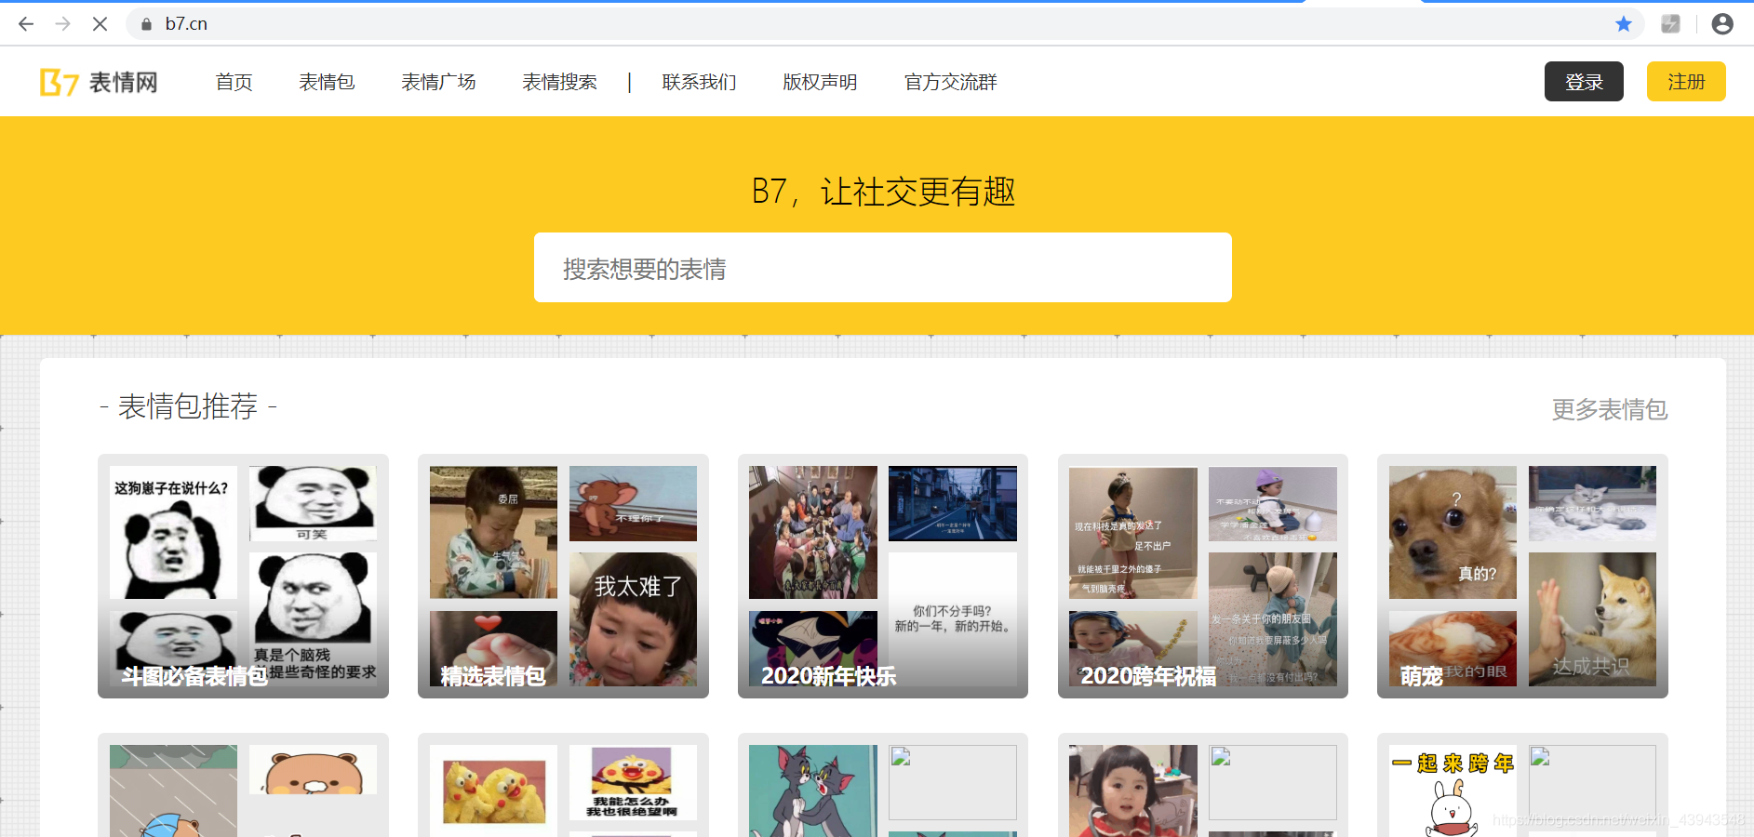Open 表情搜索 in navigation
Viewport: 1754px width, 837px height.
tap(559, 82)
